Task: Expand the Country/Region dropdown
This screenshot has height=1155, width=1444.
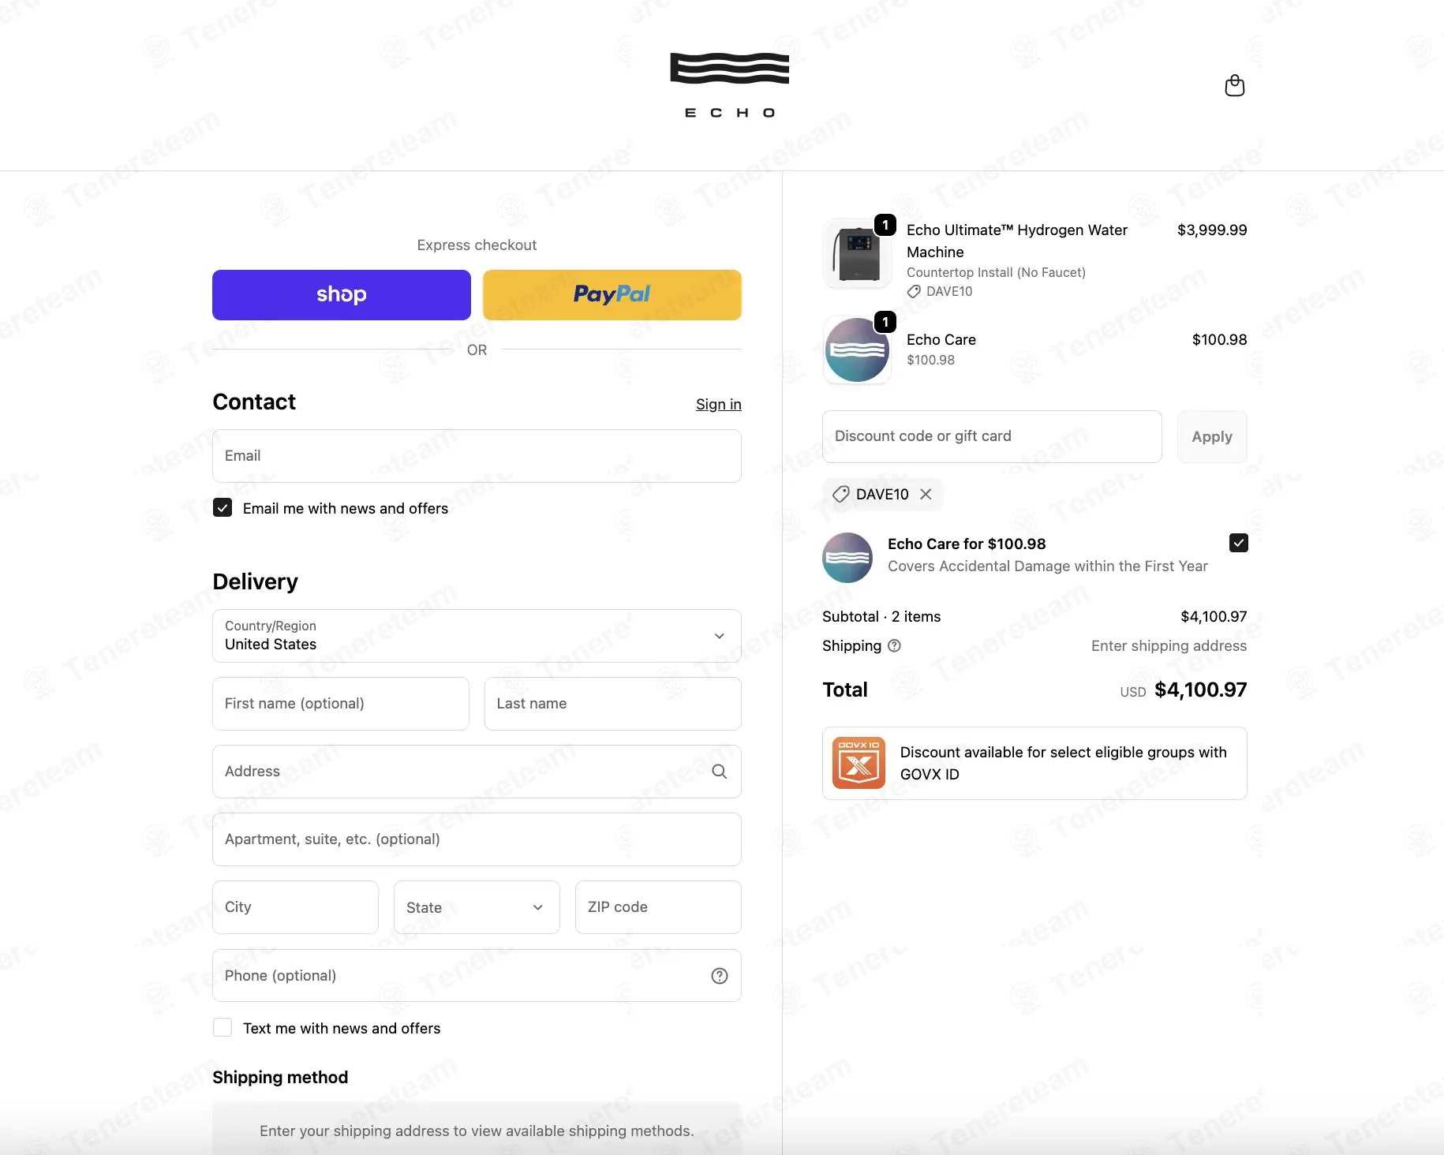Action: [477, 636]
